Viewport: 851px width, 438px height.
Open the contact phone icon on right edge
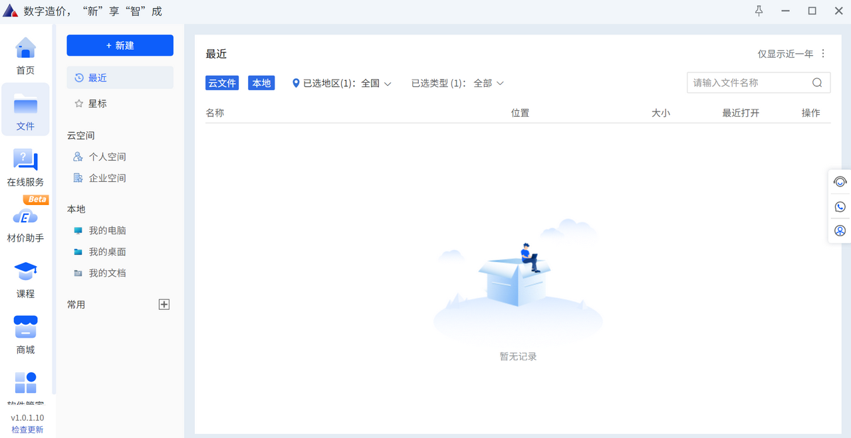(x=840, y=206)
